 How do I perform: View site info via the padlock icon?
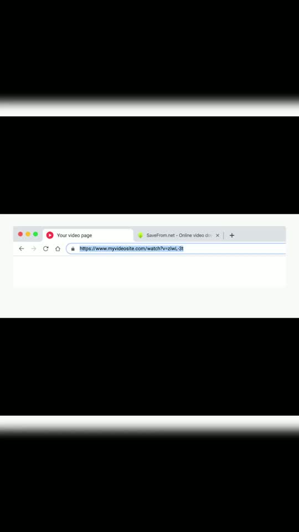(x=73, y=249)
